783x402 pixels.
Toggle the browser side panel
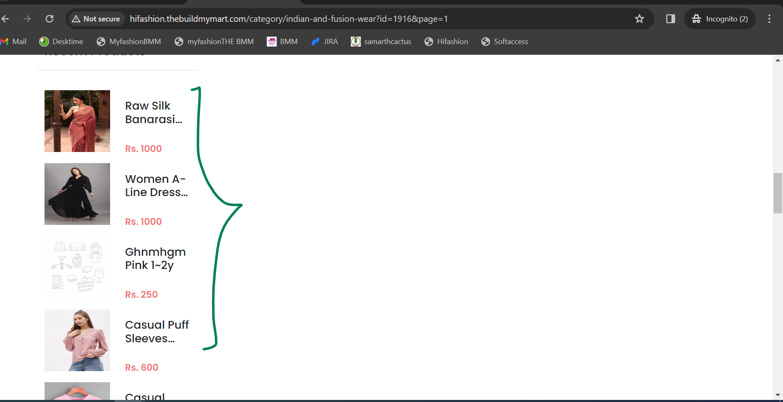pos(670,19)
